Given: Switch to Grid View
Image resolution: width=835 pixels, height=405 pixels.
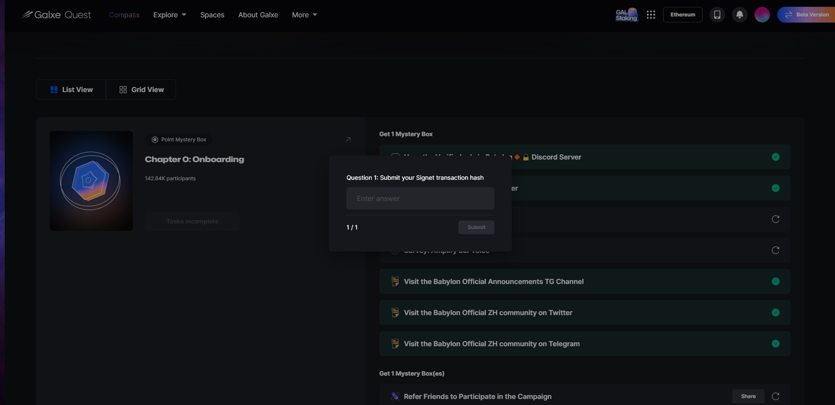Looking at the screenshot, I should [142, 89].
